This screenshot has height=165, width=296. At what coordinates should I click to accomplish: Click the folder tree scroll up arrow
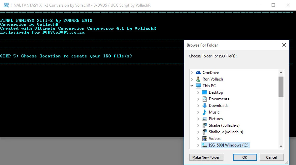click(281, 73)
